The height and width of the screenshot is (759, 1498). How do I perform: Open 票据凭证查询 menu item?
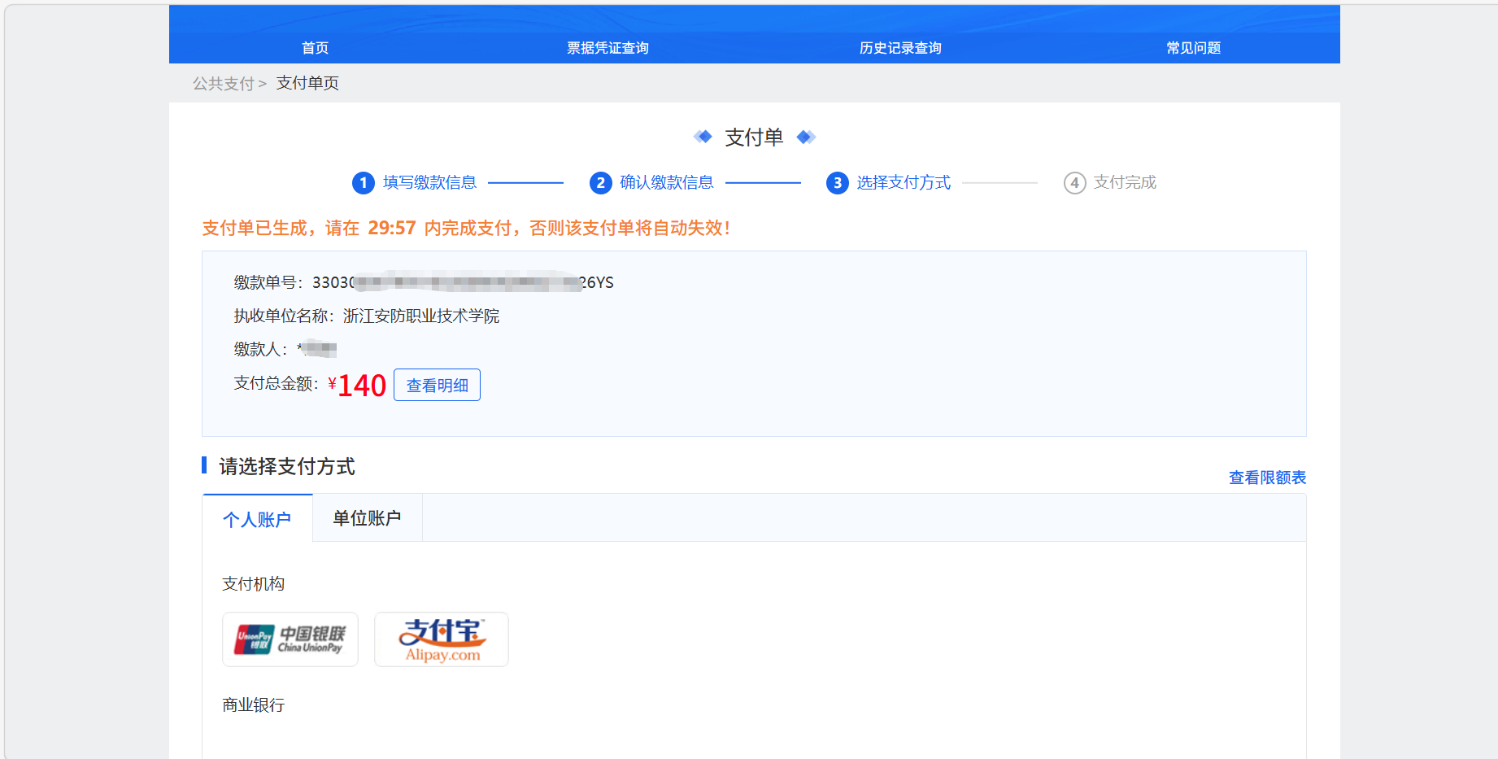point(607,48)
